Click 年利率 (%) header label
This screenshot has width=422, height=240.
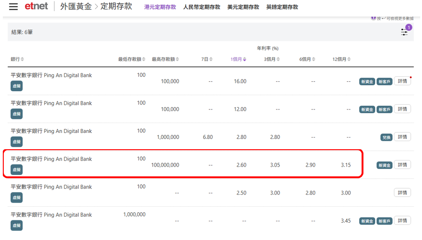coord(267,48)
